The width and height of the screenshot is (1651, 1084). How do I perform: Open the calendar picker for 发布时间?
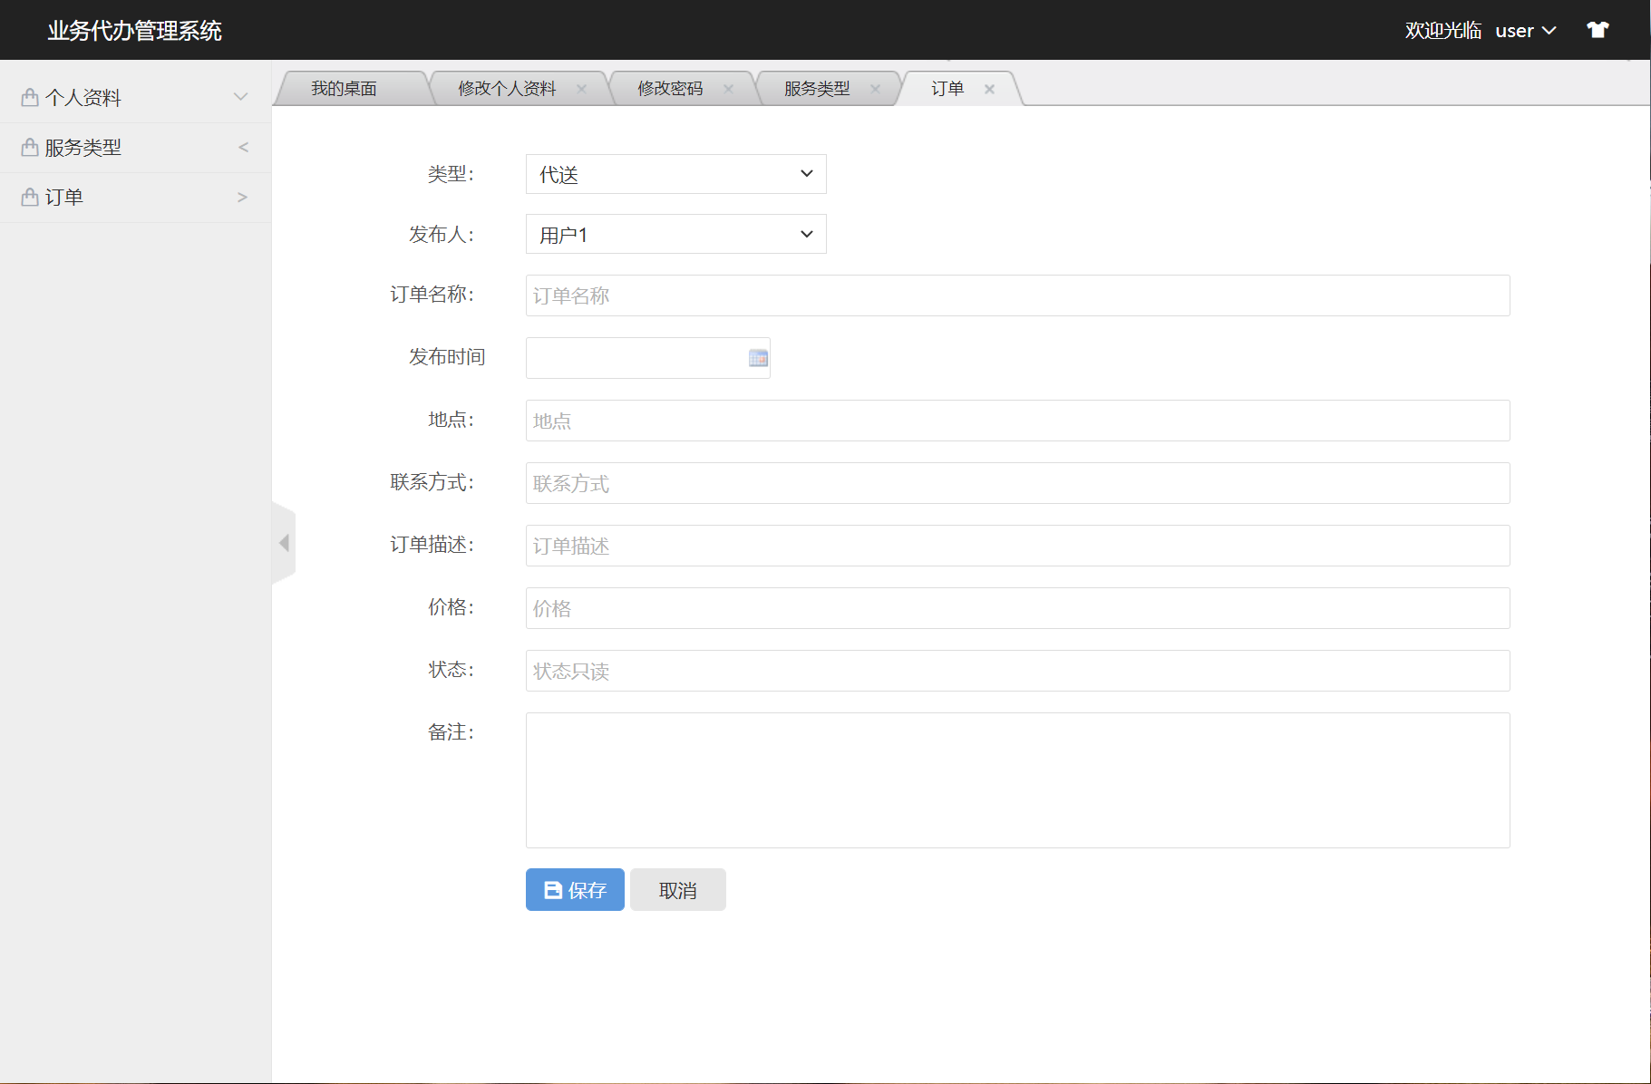pyautogui.click(x=756, y=359)
